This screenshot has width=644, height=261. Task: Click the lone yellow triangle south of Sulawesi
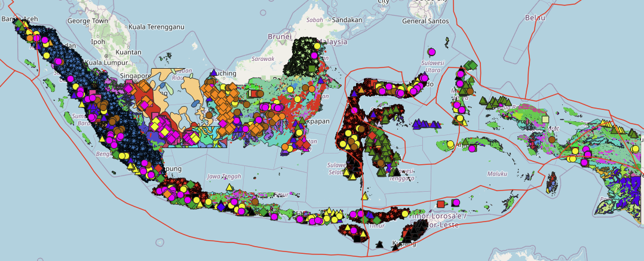(x=364, y=196)
